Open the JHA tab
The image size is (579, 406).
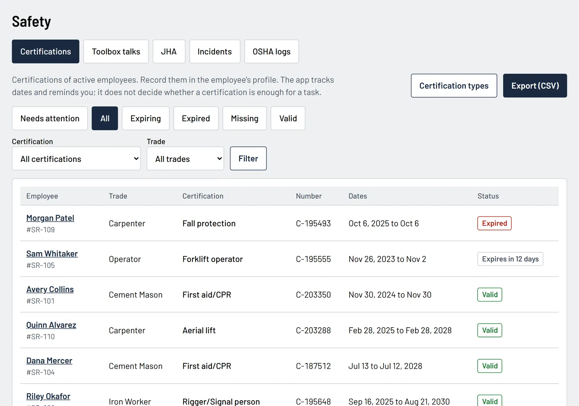click(x=169, y=51)
